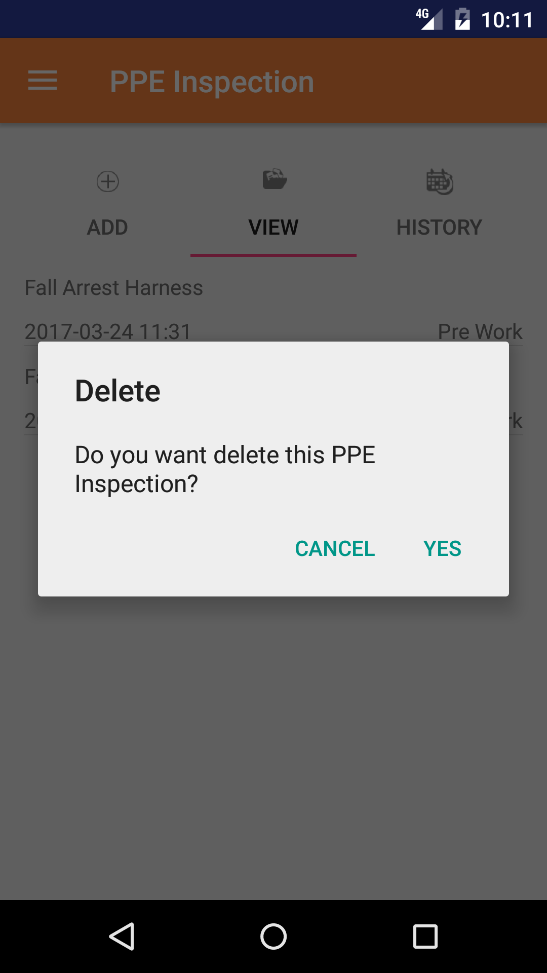Tap the Delete dialog heading
The height and width of the screenshot is (973, 547).
(x=118, y=391)
